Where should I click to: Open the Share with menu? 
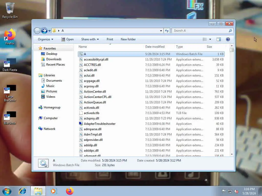coord(90,39)
